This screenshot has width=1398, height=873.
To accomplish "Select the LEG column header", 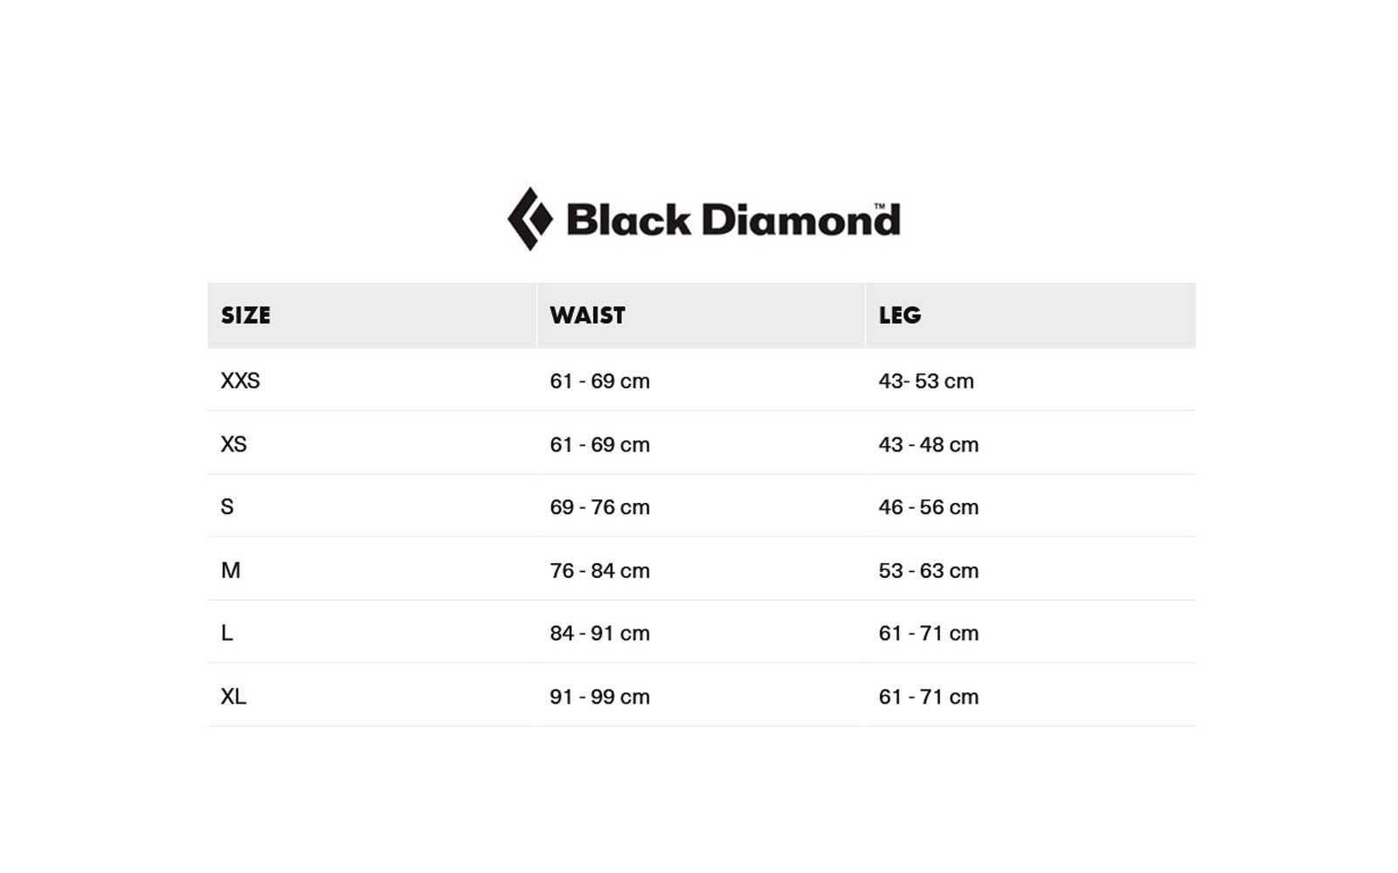I will point(900,315).
